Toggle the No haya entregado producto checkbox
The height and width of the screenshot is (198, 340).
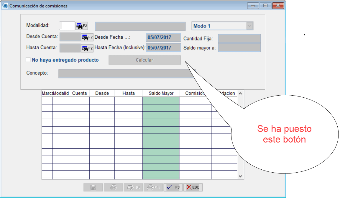(x=28, y=60)
